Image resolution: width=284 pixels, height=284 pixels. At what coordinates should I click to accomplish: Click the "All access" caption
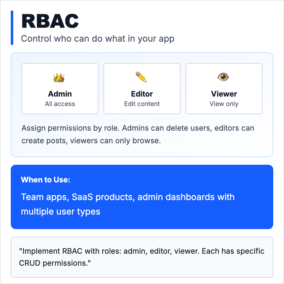click(60, 104)
